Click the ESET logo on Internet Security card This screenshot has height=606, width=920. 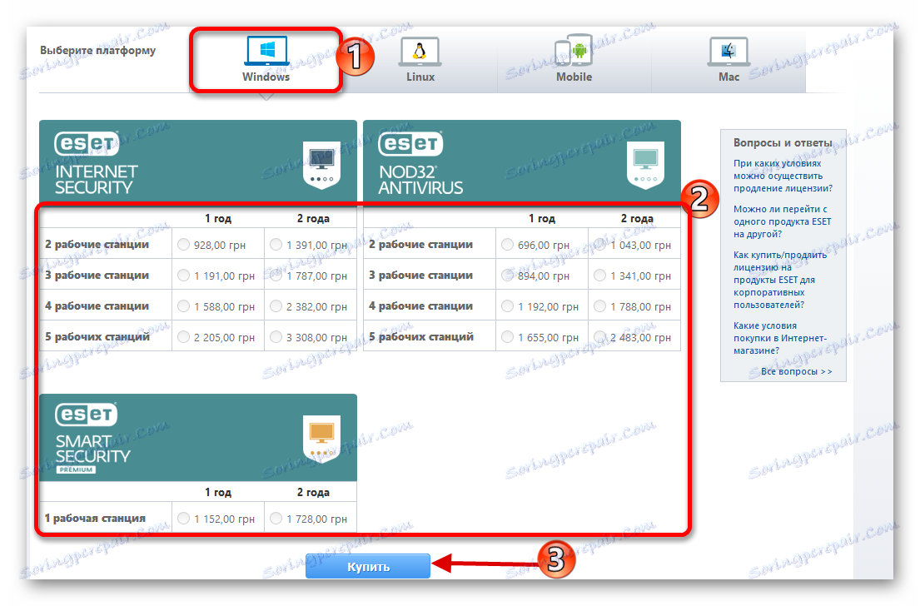point(87,144)
